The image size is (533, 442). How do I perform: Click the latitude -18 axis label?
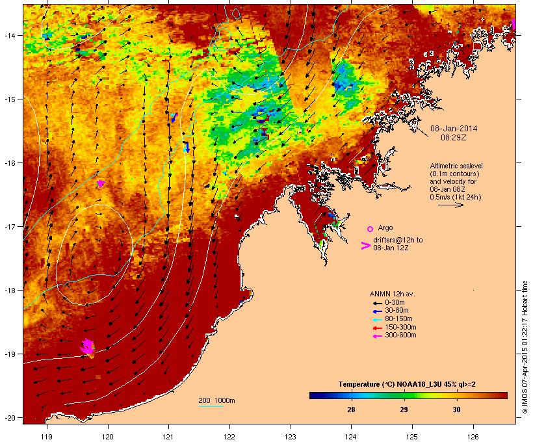[x=9, y=291]
